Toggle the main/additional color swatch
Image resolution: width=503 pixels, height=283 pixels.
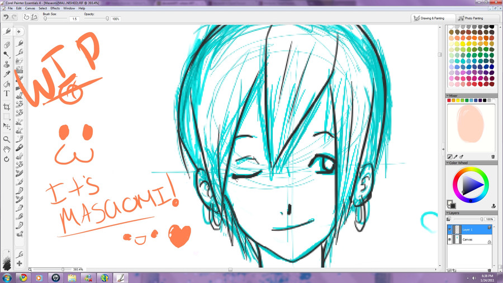451,204
